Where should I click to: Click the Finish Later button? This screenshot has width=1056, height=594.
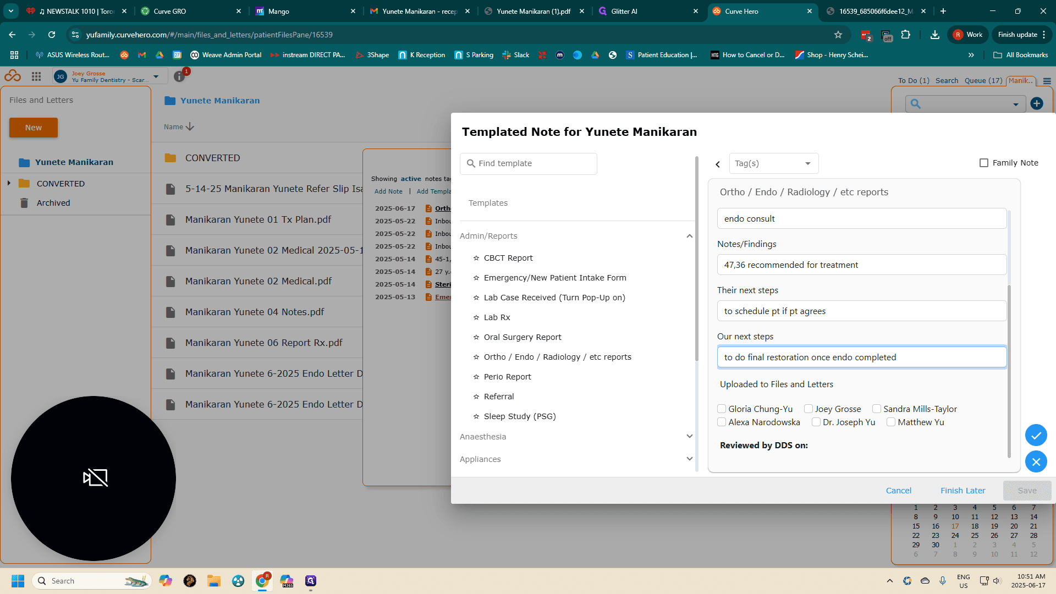[963, 491]
